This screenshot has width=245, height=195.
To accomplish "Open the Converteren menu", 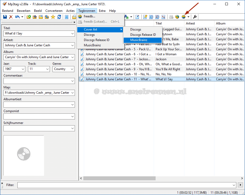I will coord(54,11).
